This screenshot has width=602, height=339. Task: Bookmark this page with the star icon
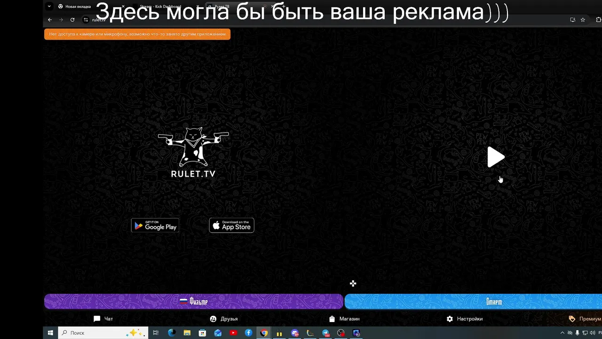pyautogui.click(x=583, y=20)
